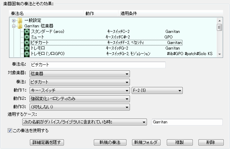This screenshot has height=149, width=230.
Task: Click the 奏法名 column header
Action: point(46,14)
